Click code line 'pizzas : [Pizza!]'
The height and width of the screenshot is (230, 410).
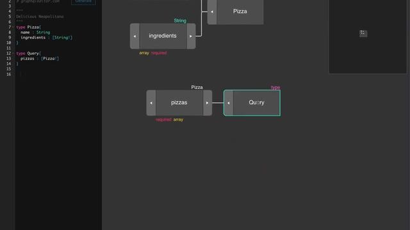40,58
